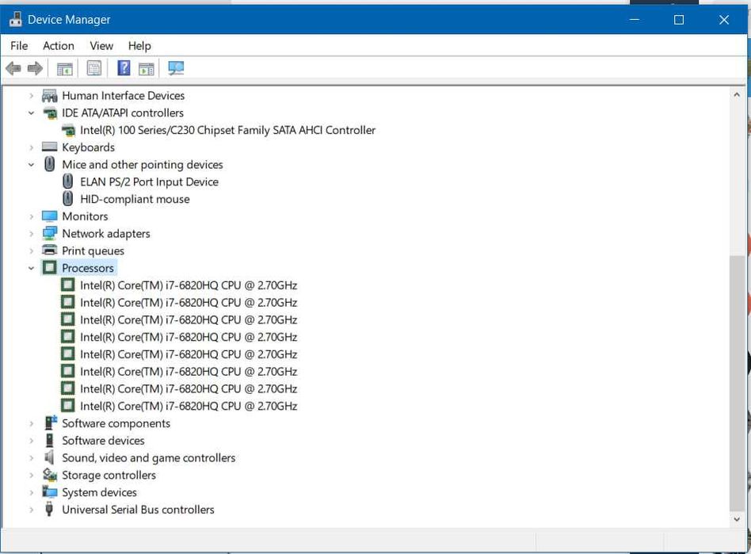This screenshot has height=554, width=751.
Task: Expand the Keyboards node
Action: point(31,147)
